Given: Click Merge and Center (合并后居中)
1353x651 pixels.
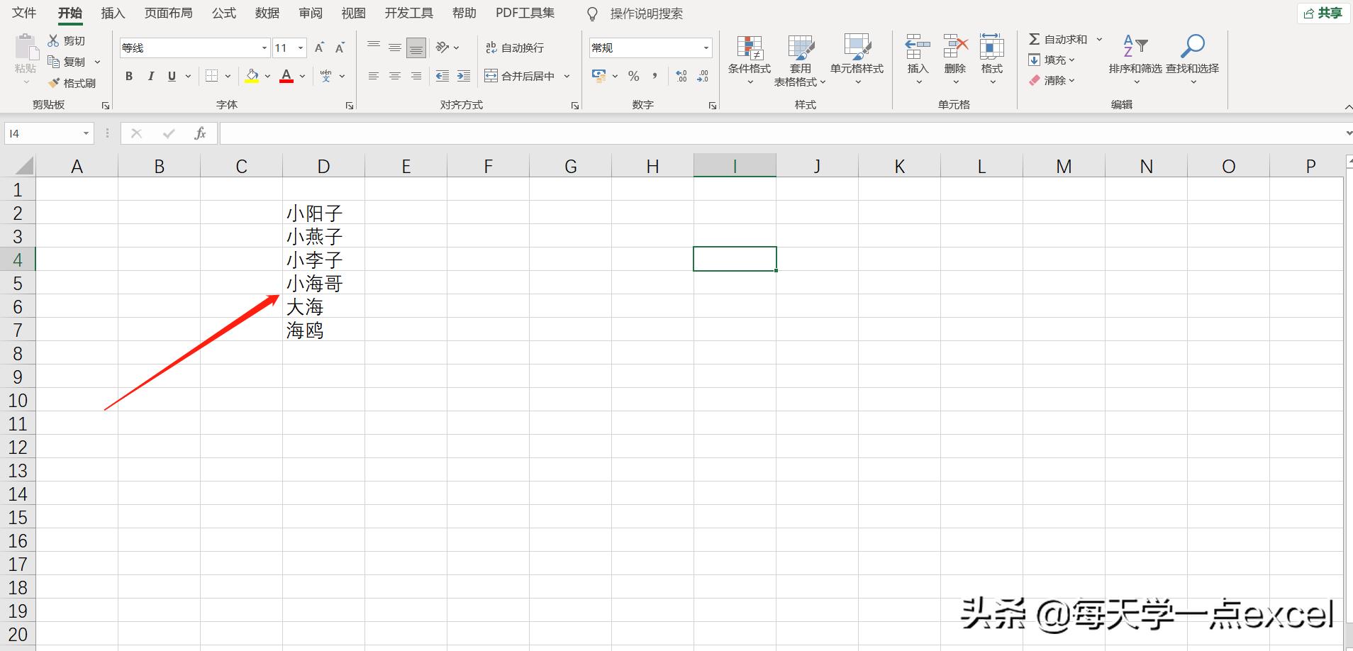Looking at the screenshot, I should 520,76.
